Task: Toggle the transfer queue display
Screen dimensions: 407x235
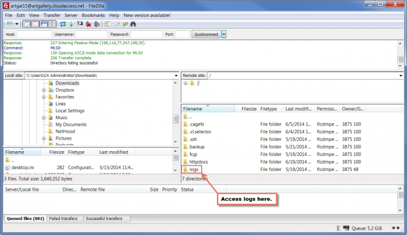Action: (52, 24)
